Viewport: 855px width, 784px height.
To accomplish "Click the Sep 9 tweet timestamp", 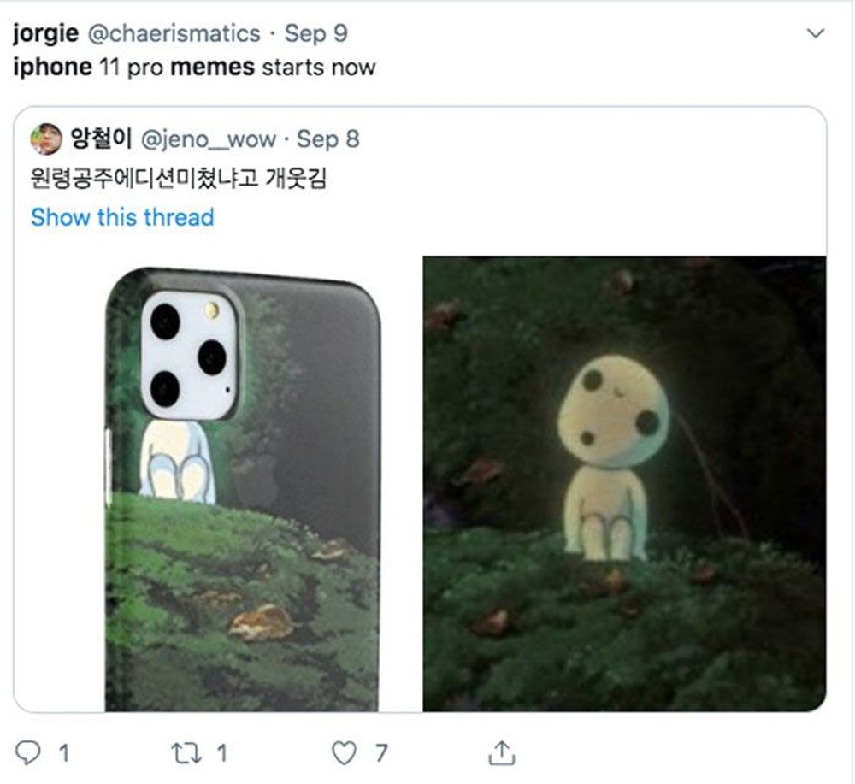I will 316,33.
